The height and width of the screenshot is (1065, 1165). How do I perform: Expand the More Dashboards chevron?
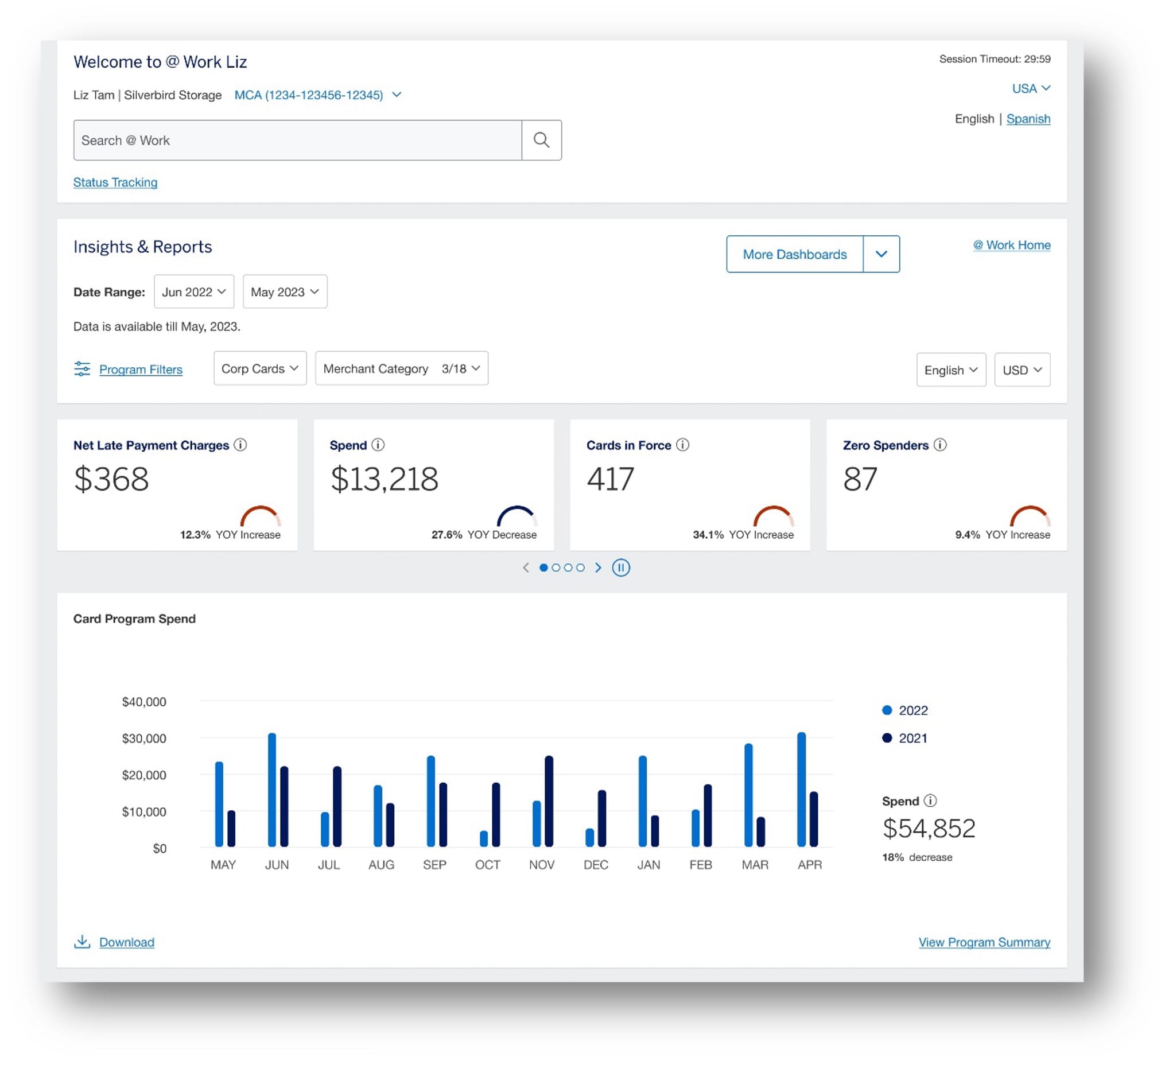point(881,254)
